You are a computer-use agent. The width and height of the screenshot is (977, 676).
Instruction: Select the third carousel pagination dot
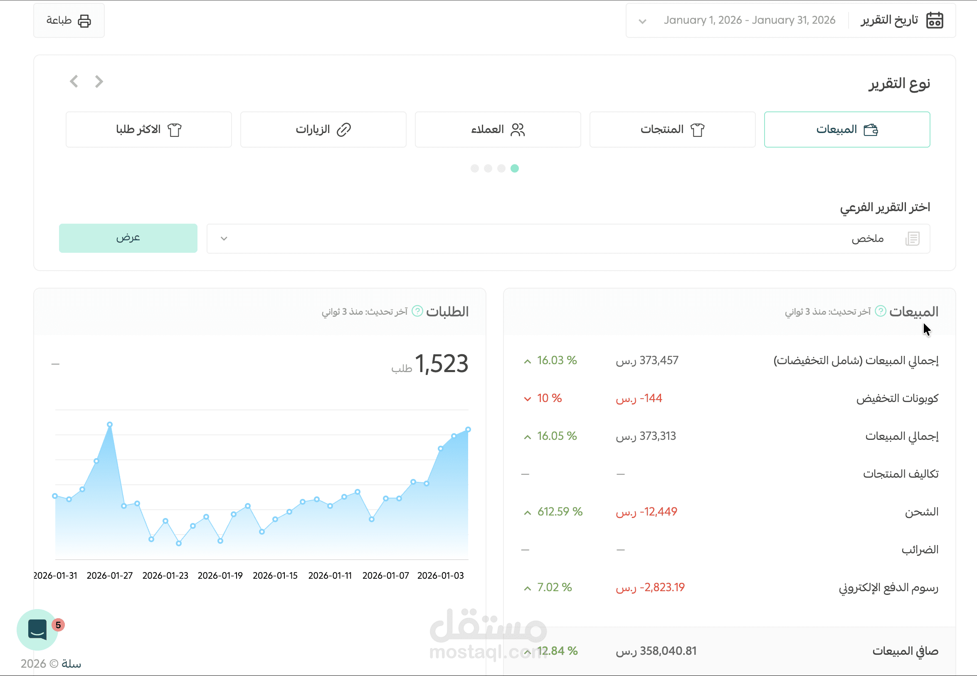(x=488, y=168)
